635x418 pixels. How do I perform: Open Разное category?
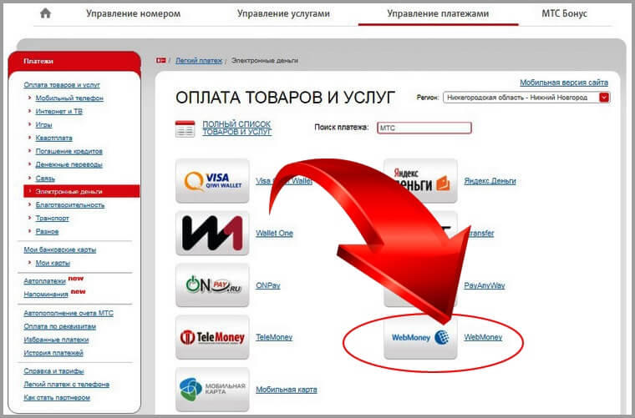point(47,231)
